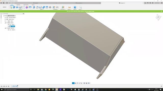Collapse the Bodies folder
The width and height of the screenshot is (163, 91).
click(x=5, y=23)
